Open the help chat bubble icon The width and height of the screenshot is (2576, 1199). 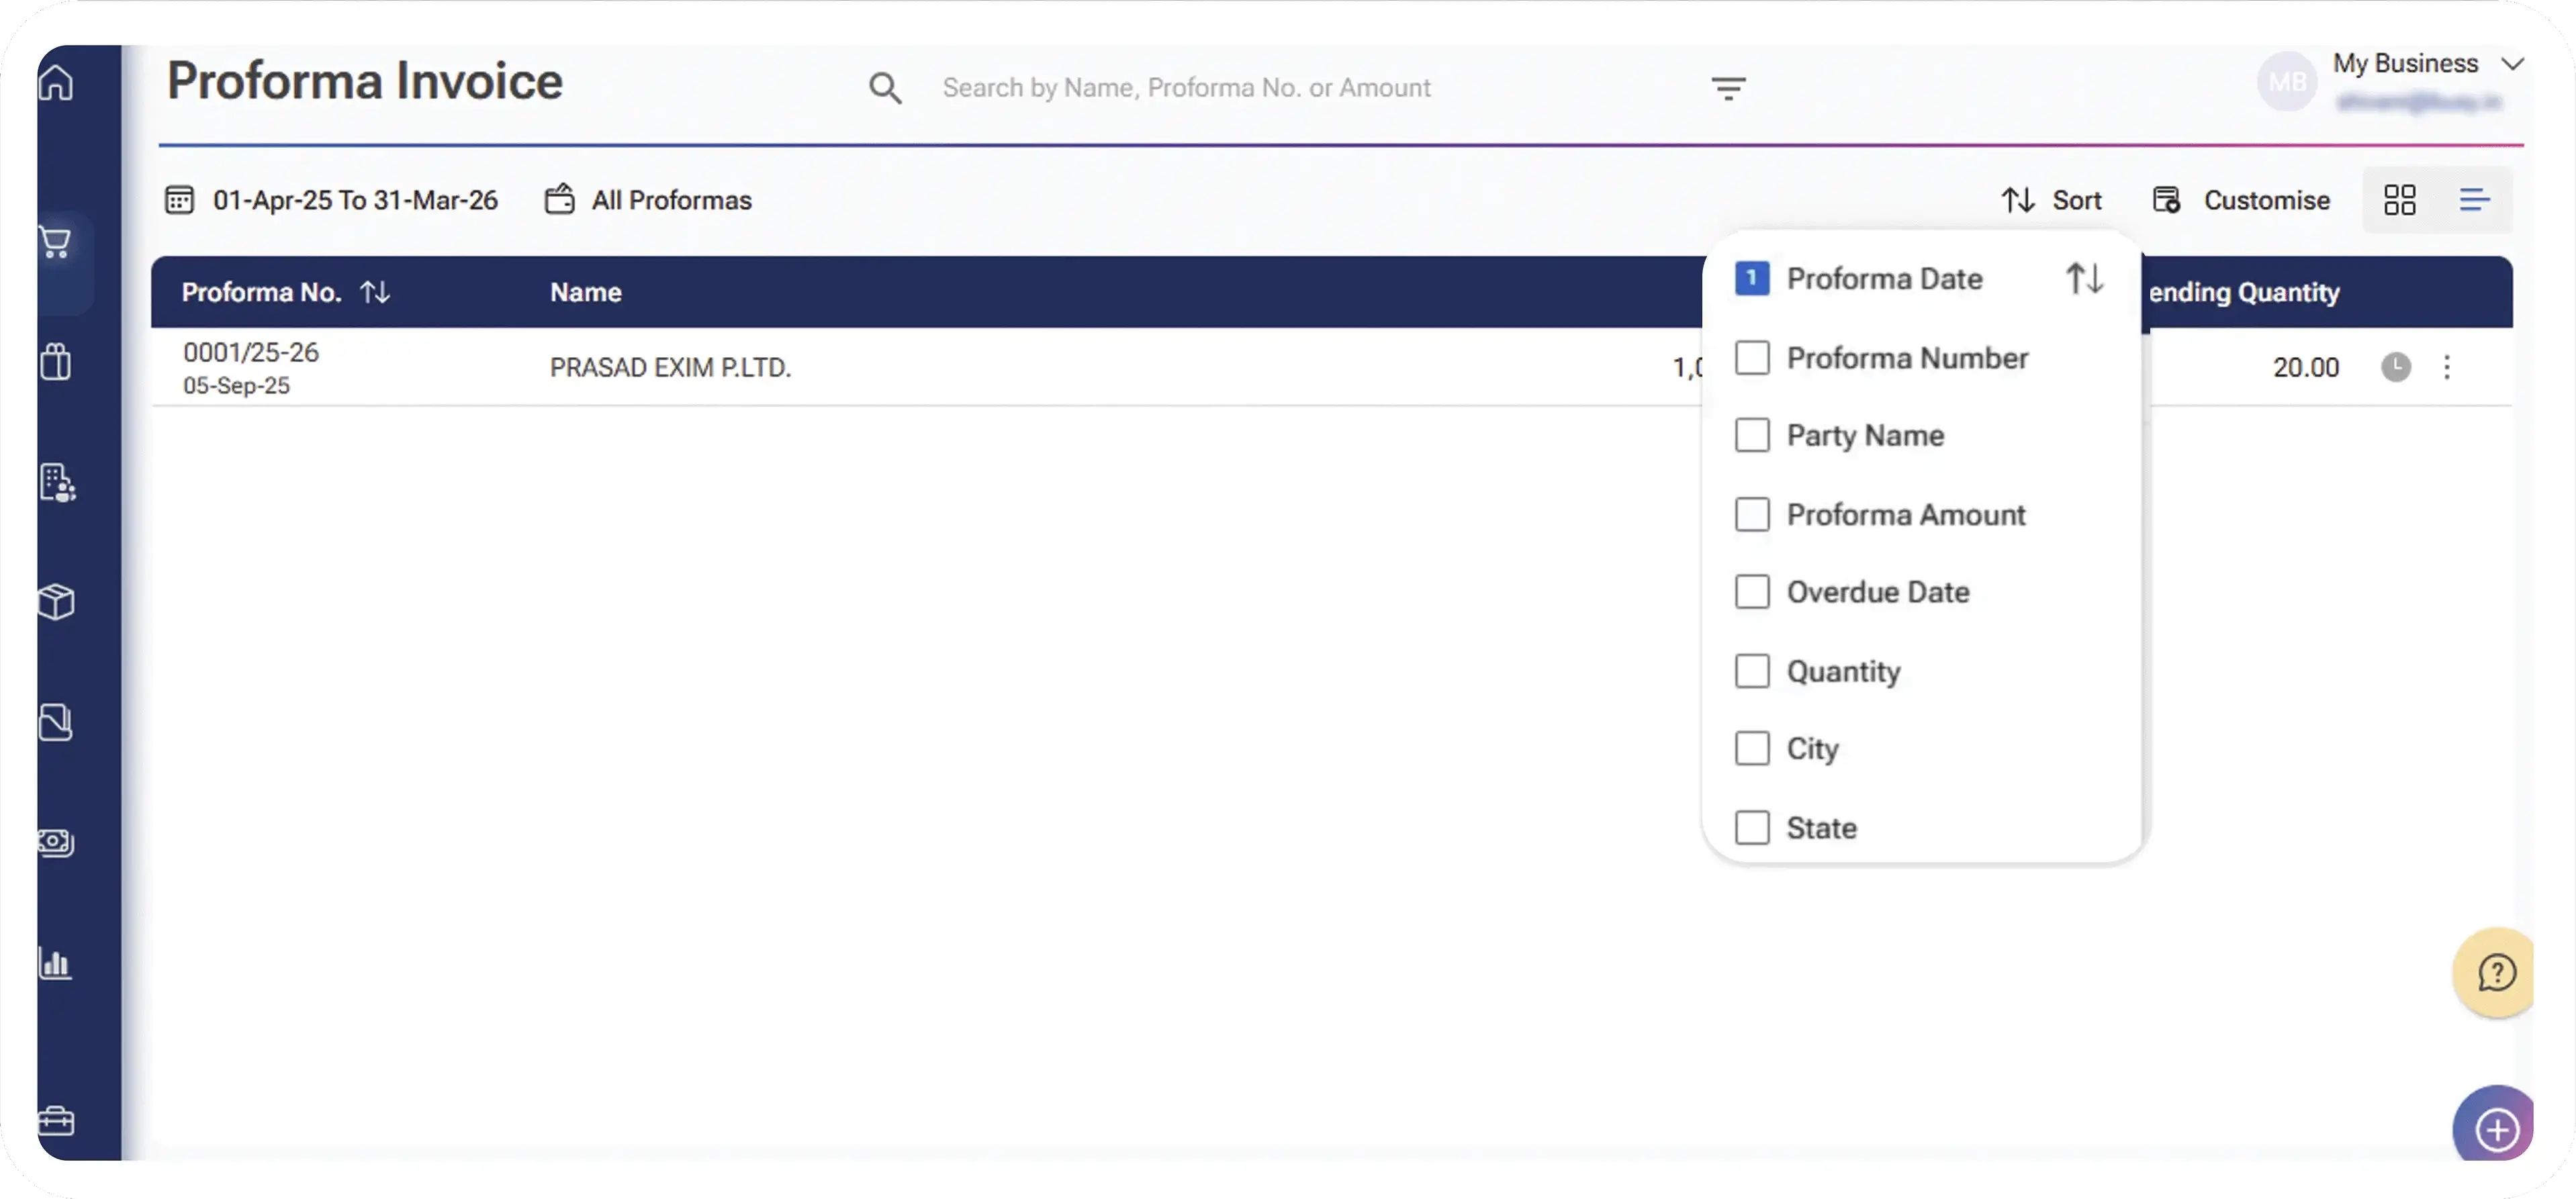[x=2496, y=972]
